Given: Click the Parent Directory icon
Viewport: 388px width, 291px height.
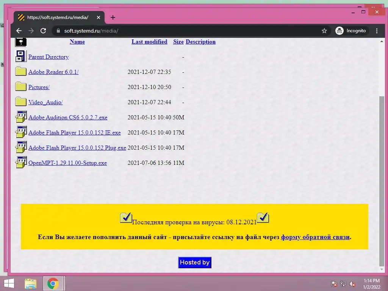Looking at the screenshot, I should (21, 56).
